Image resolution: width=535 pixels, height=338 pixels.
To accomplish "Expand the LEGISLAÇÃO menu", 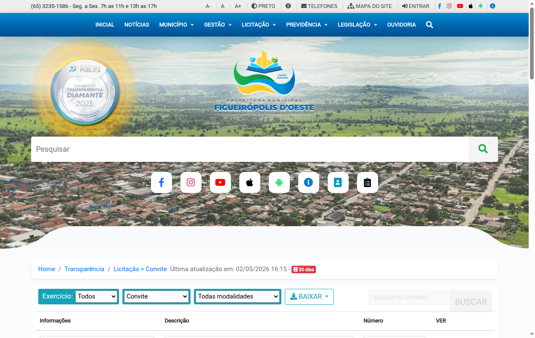I will [x=357, y=25].
